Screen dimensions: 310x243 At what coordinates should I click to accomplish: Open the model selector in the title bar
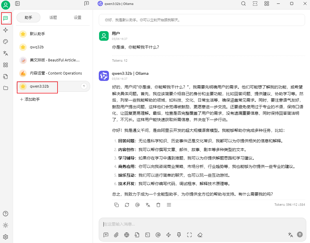(x=116, y=4)
